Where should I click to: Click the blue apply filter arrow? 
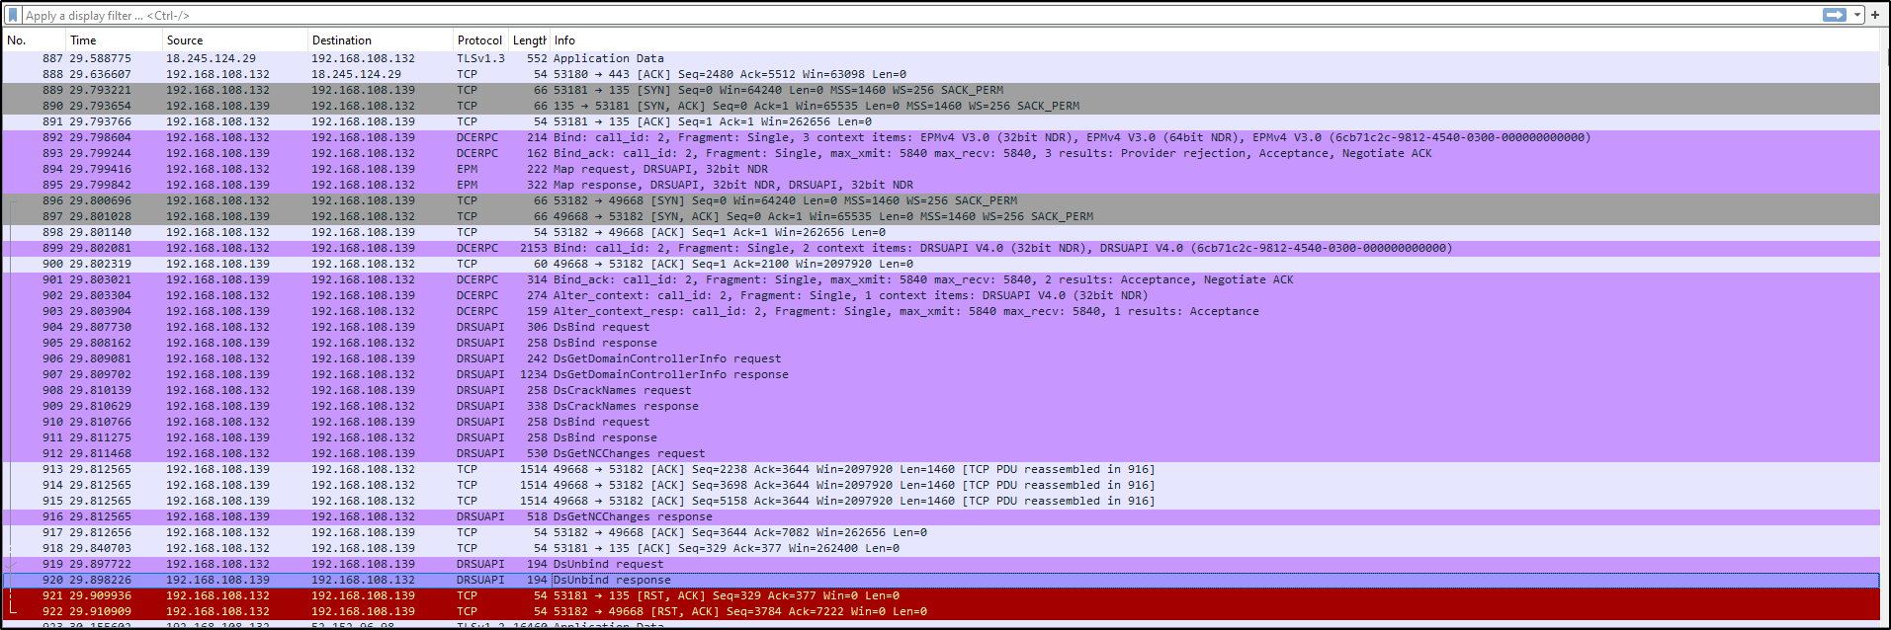point(1835,15)
